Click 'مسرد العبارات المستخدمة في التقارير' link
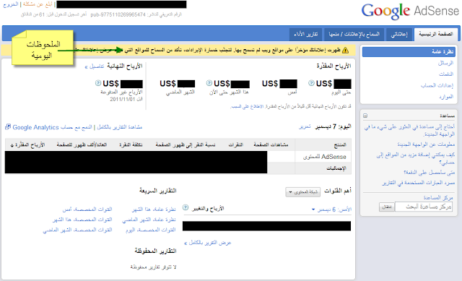Image resolution: width=462 pixels, height=281 pixels. coord(419,183)
